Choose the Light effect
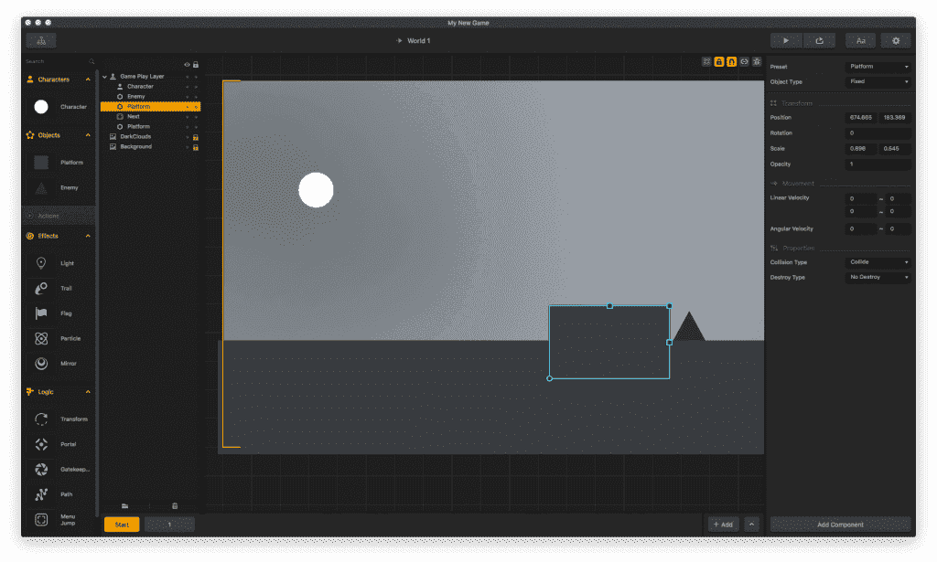Screen dimensions: 937x562 point(41,263)
